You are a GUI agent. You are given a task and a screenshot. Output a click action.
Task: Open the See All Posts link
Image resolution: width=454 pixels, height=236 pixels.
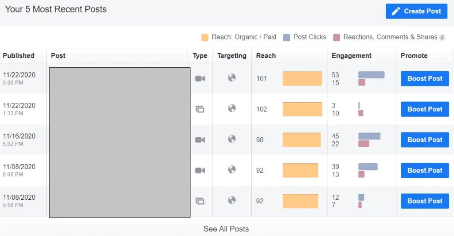226,229
